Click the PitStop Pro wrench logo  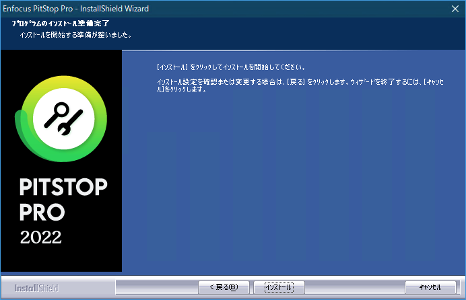point(61,118)
